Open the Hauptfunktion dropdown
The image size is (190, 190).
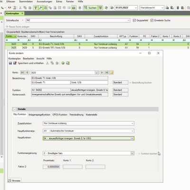pos(132,138)
